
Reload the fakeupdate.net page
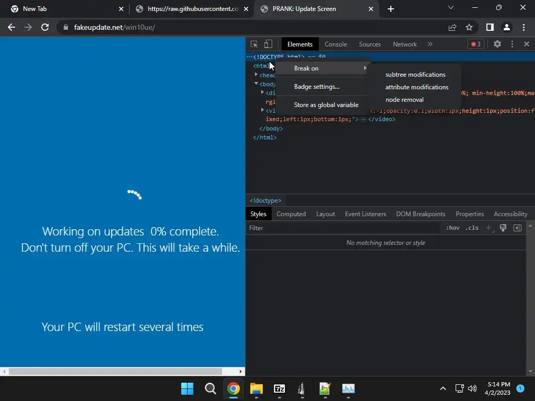(x=45, y=27)
